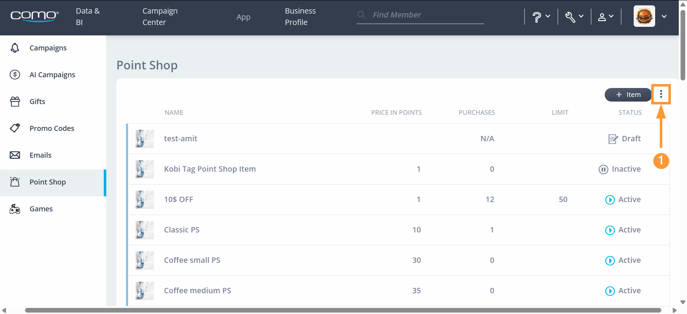687x314 pixels.
Task: Click the Inactive pause icon for Kobi Tag
Action: click(603, 169)
